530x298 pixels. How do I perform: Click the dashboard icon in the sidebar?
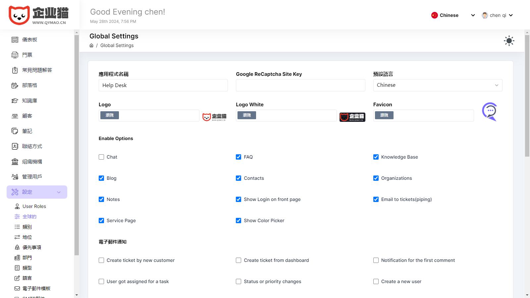click(x=15, y=40)
